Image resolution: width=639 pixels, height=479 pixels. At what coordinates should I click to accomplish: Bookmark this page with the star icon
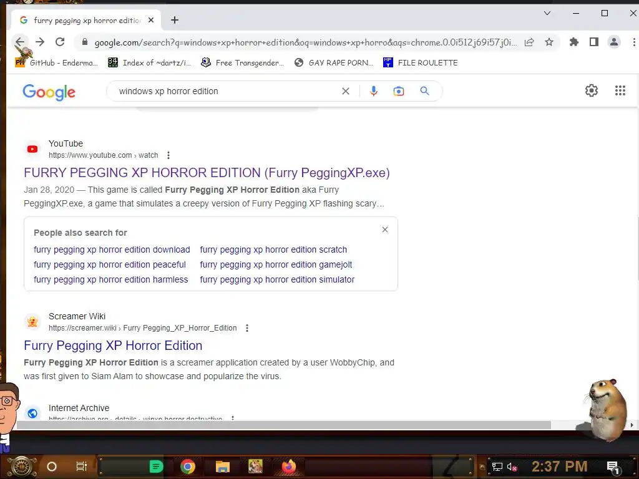pyautogui.click(x=549, y=42)
